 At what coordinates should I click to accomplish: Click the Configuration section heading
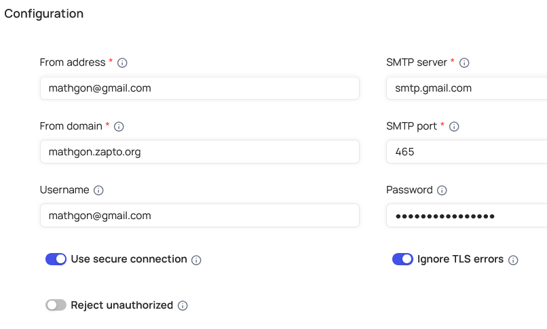(44, 14)
